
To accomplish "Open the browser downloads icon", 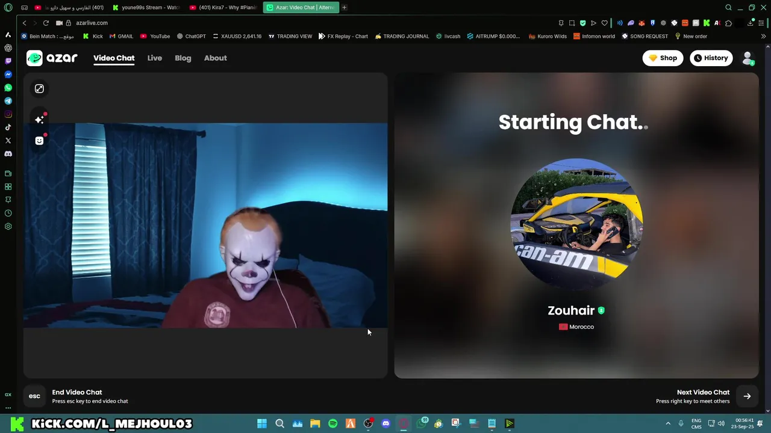I will pyautogui.click(x=751, y=23).
